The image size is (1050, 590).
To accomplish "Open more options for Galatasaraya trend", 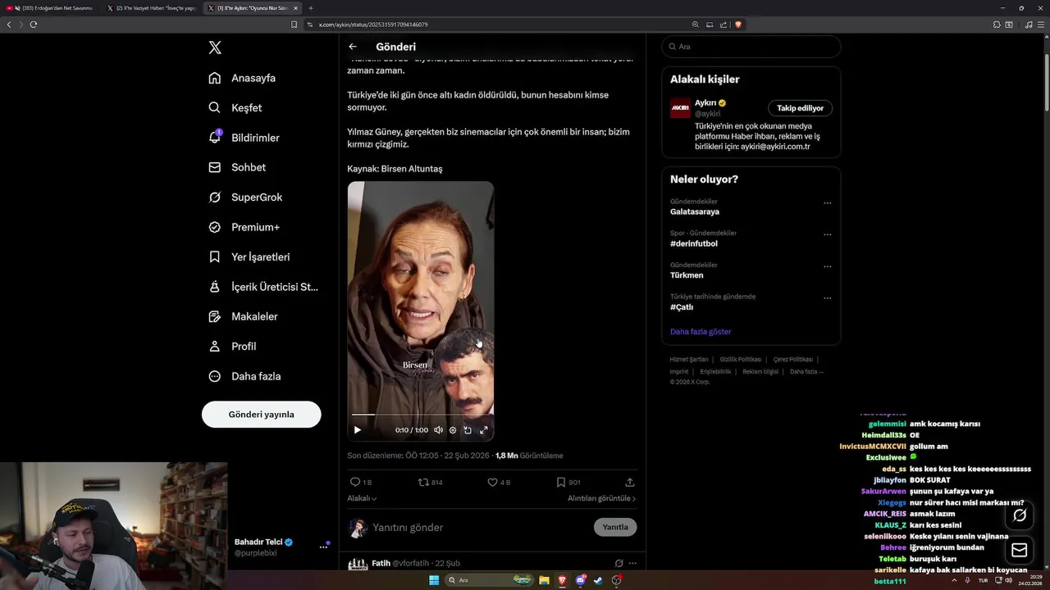I will (x=827, y=203).
